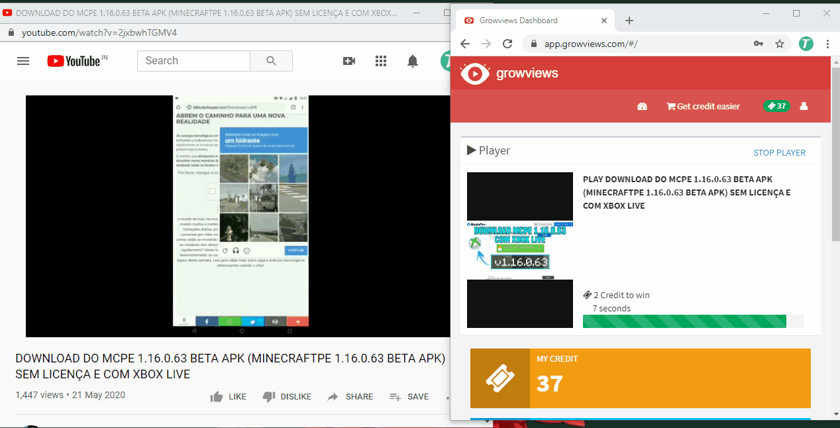Viewport: 840px width, 428px height.
Task: Click the green 37 credit badge
Action: click(x=776, y=106)
